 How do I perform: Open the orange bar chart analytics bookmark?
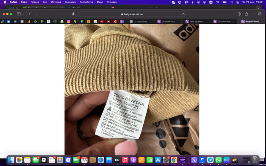click(x=29, y=22)
